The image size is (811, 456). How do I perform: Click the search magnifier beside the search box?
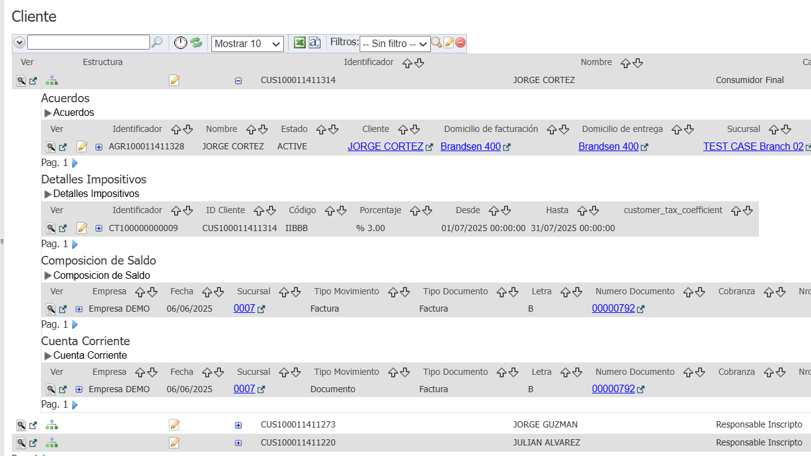pyautogui.click(x=157, y=42)
